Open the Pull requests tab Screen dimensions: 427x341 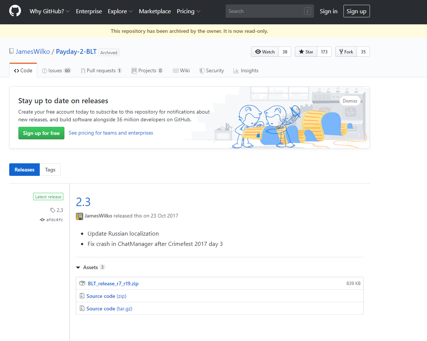[101, 70]
